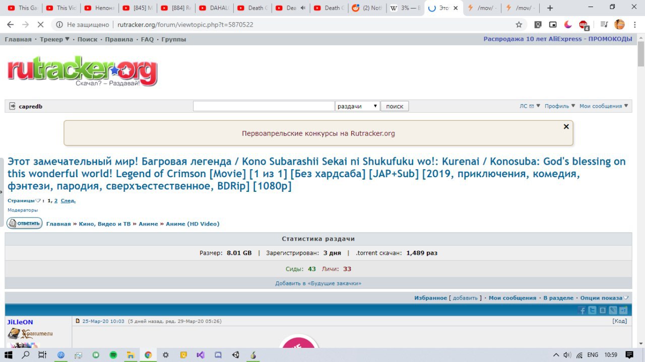The height and width of the screenshot is (362, 645).
Task: Switch to the Reddit notifications tab
Action: pos(366,8)
